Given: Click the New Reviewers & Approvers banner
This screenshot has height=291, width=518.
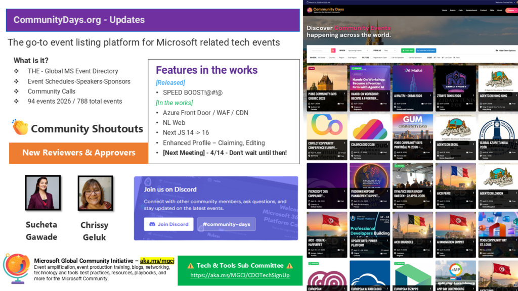Looking at the screenshot, I should coord(78,153).
